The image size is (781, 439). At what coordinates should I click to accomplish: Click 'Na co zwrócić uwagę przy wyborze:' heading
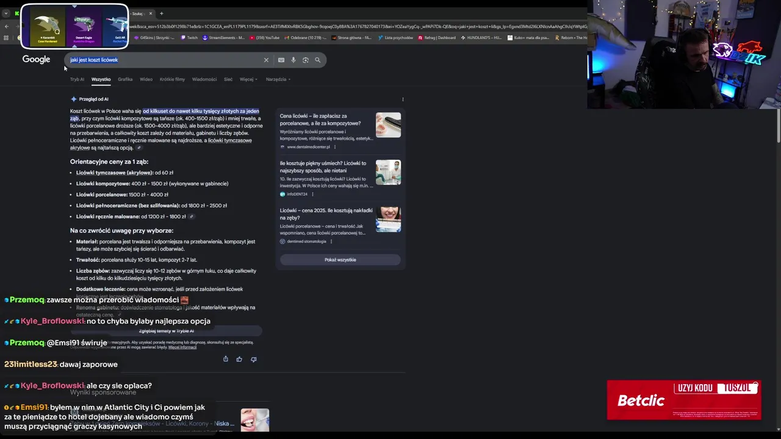pyautogui.click(x=121, y=230)
